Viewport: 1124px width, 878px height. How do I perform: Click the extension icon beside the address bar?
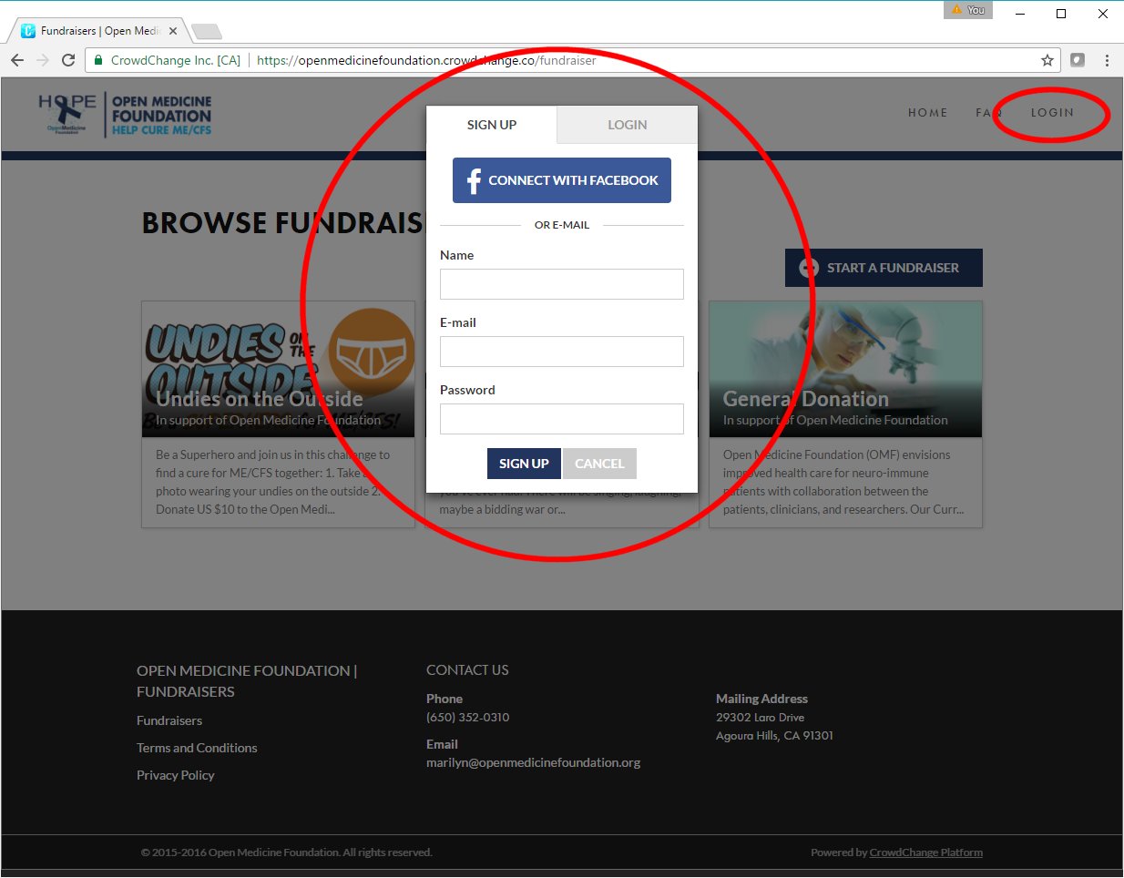[1078, 60]
